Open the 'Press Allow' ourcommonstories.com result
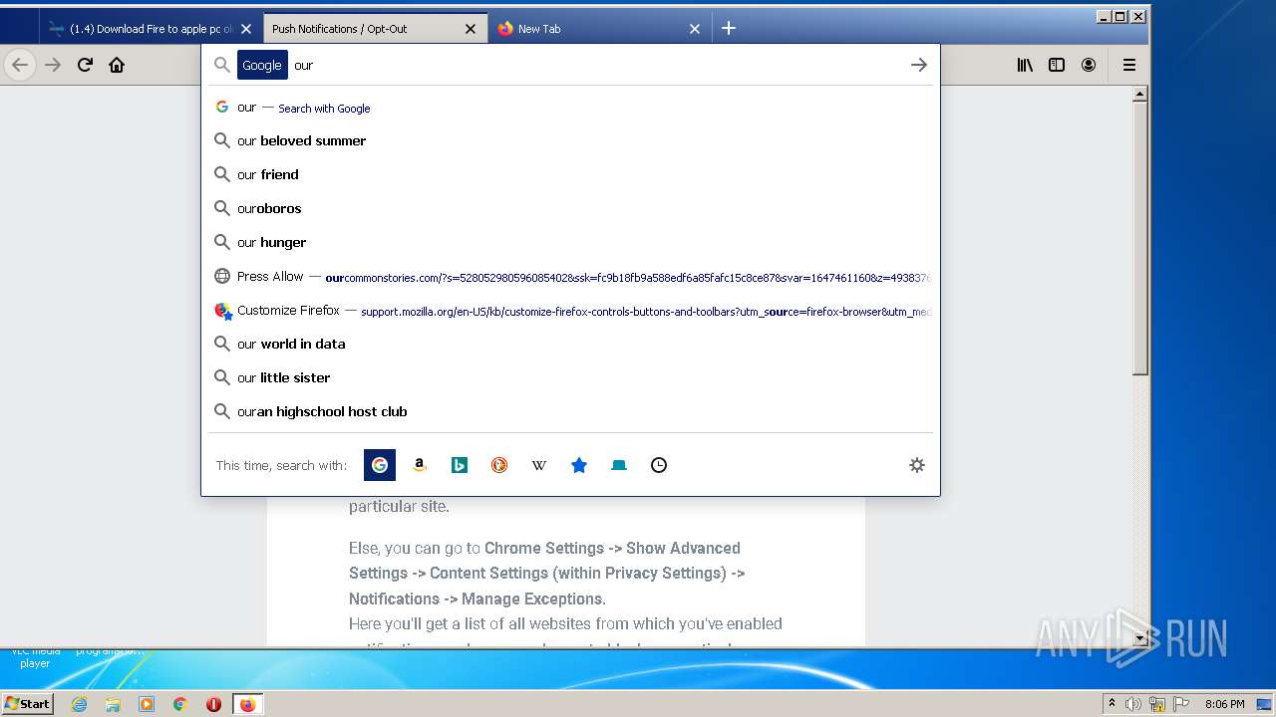The image size is (1276, 717). [x=570, y=277]
